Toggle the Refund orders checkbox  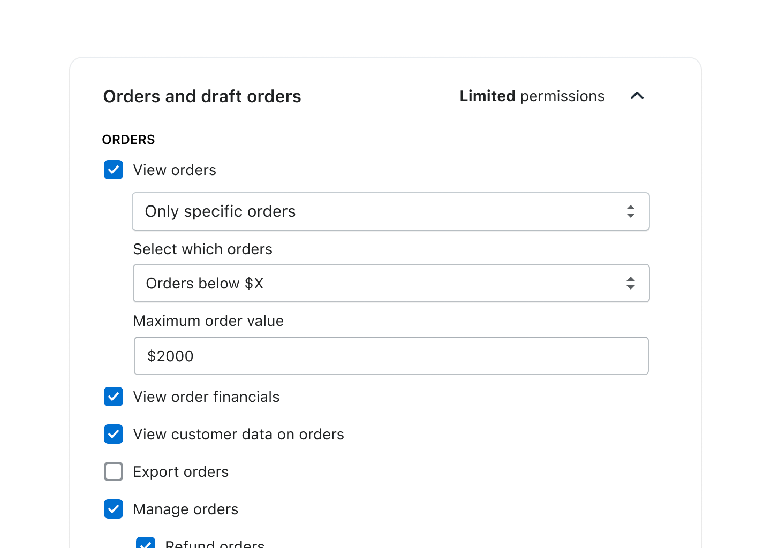click(x=146, y=543)
